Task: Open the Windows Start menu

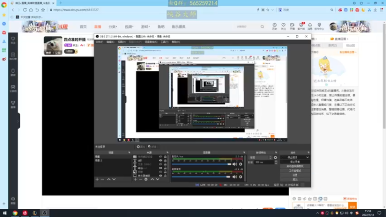Action: (4, 213)
